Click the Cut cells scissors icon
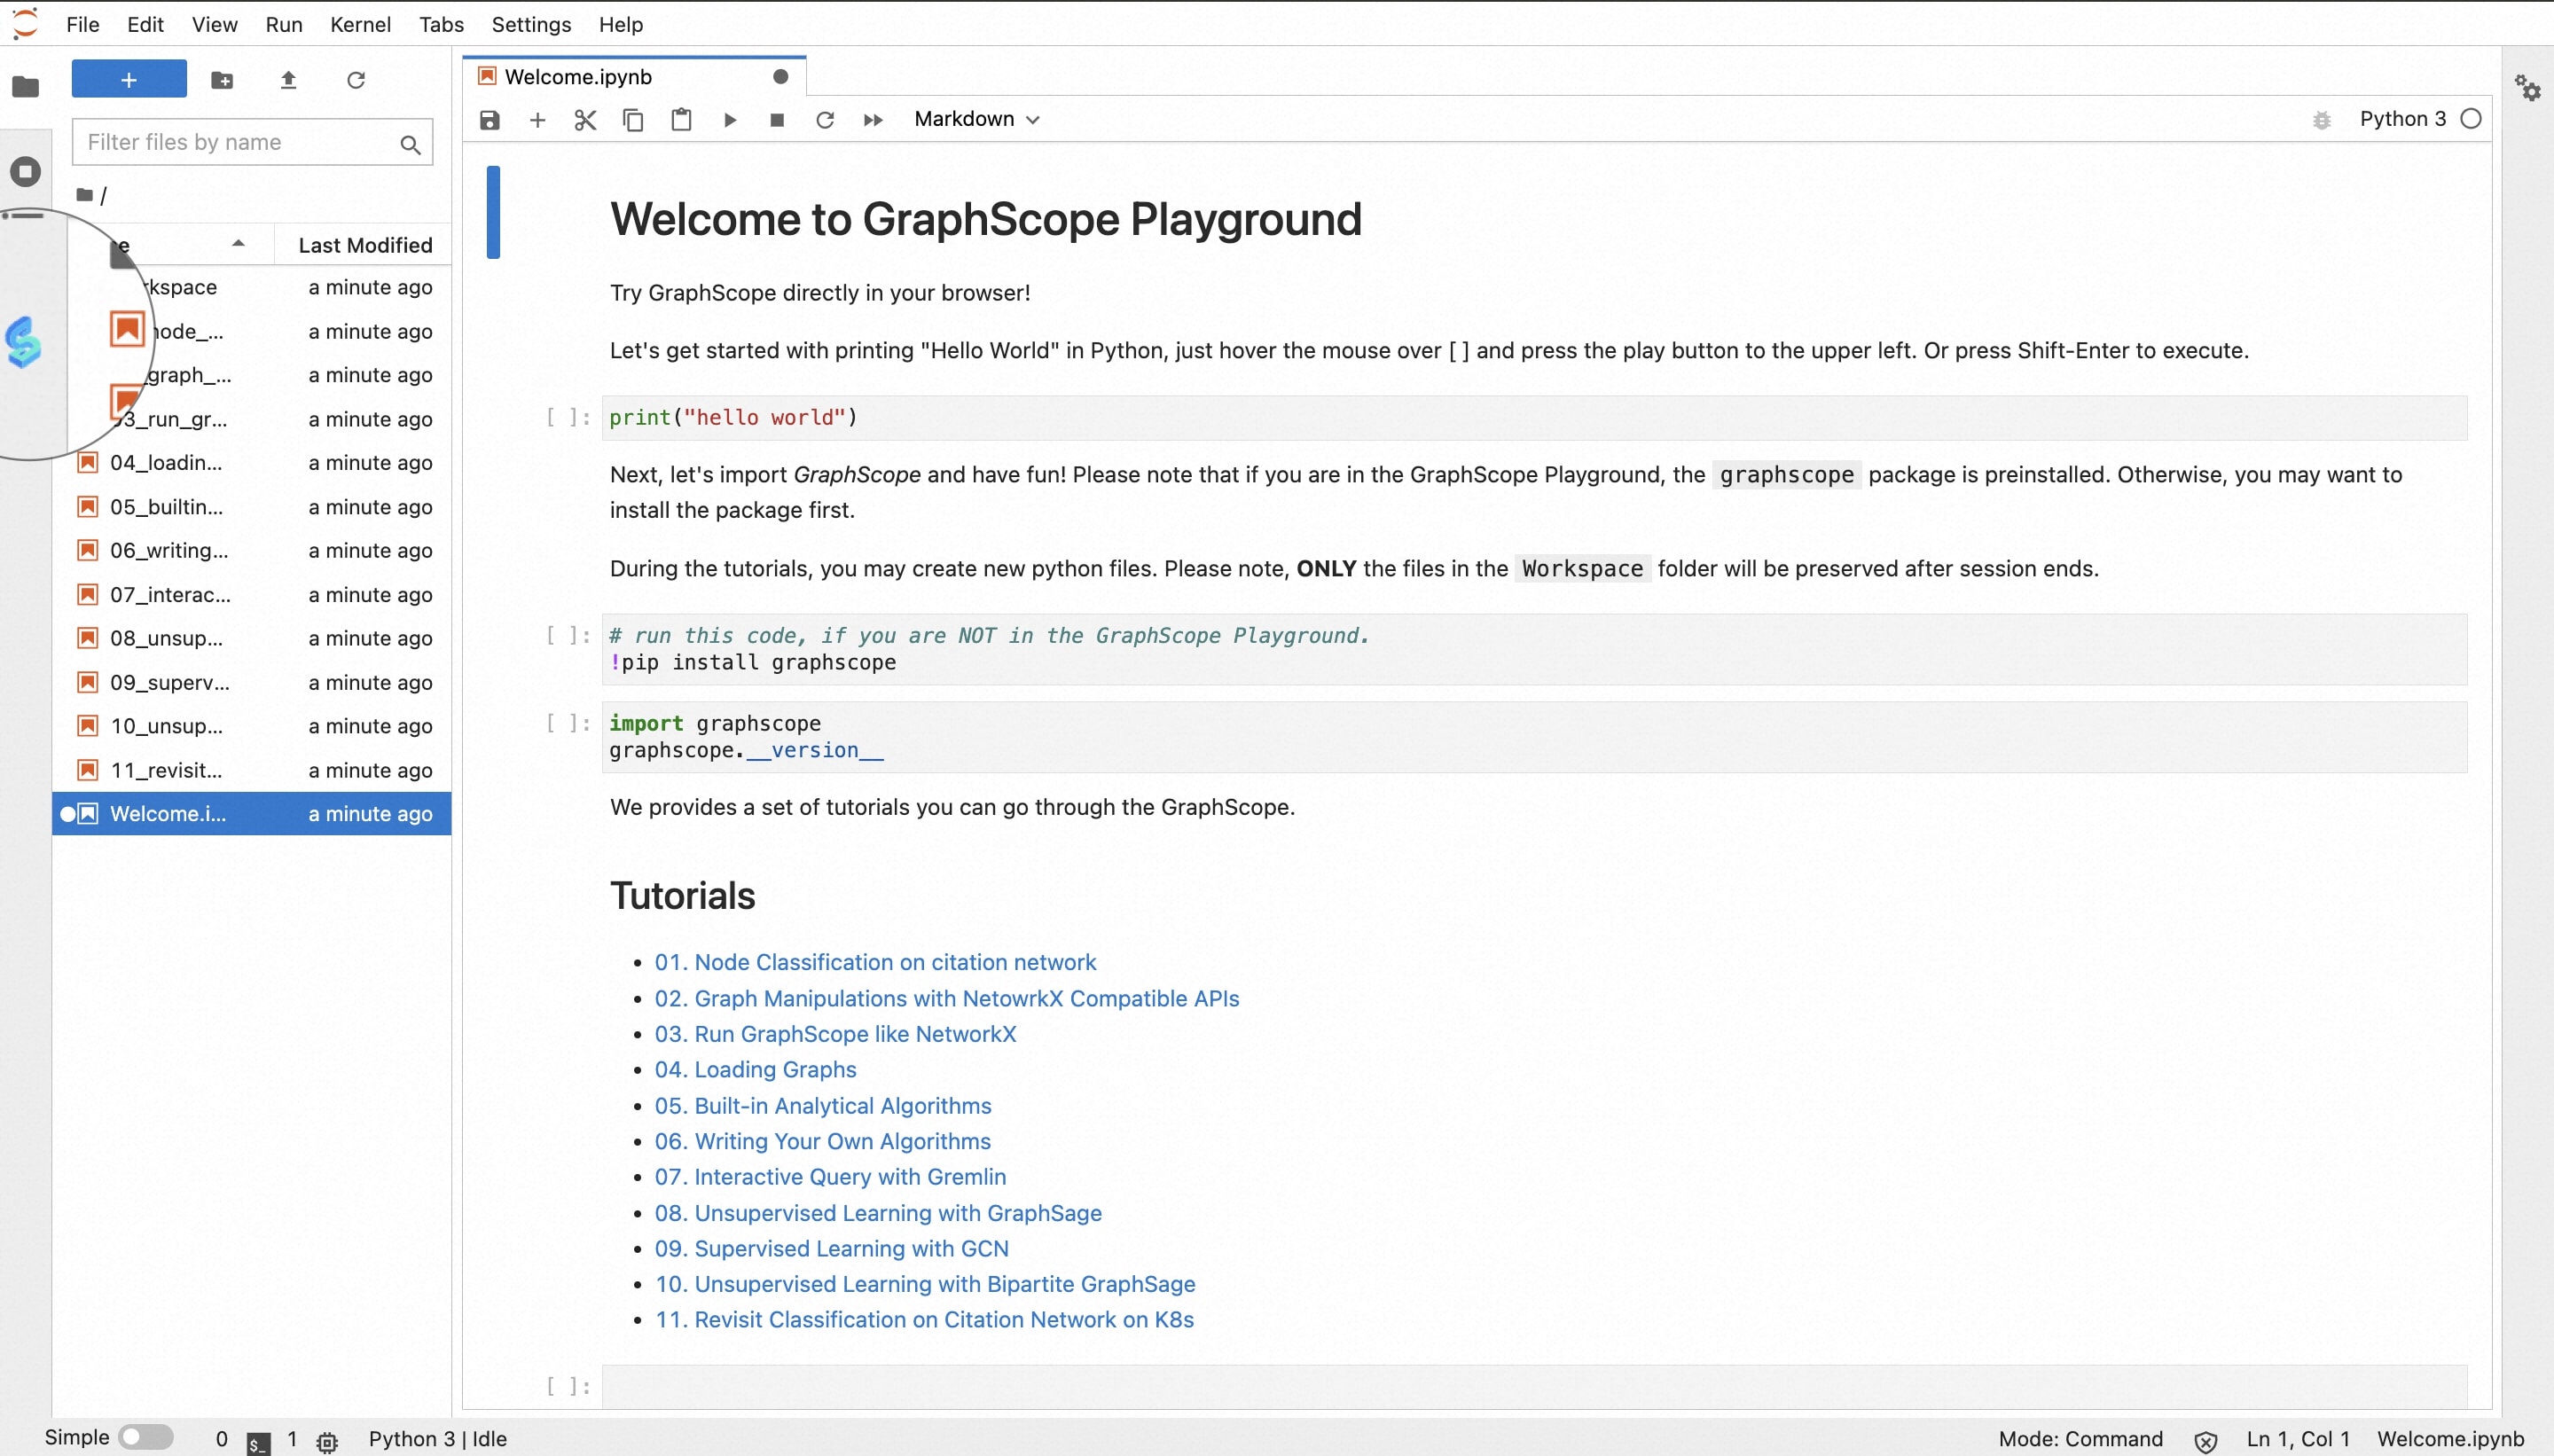 coord(585,120)
